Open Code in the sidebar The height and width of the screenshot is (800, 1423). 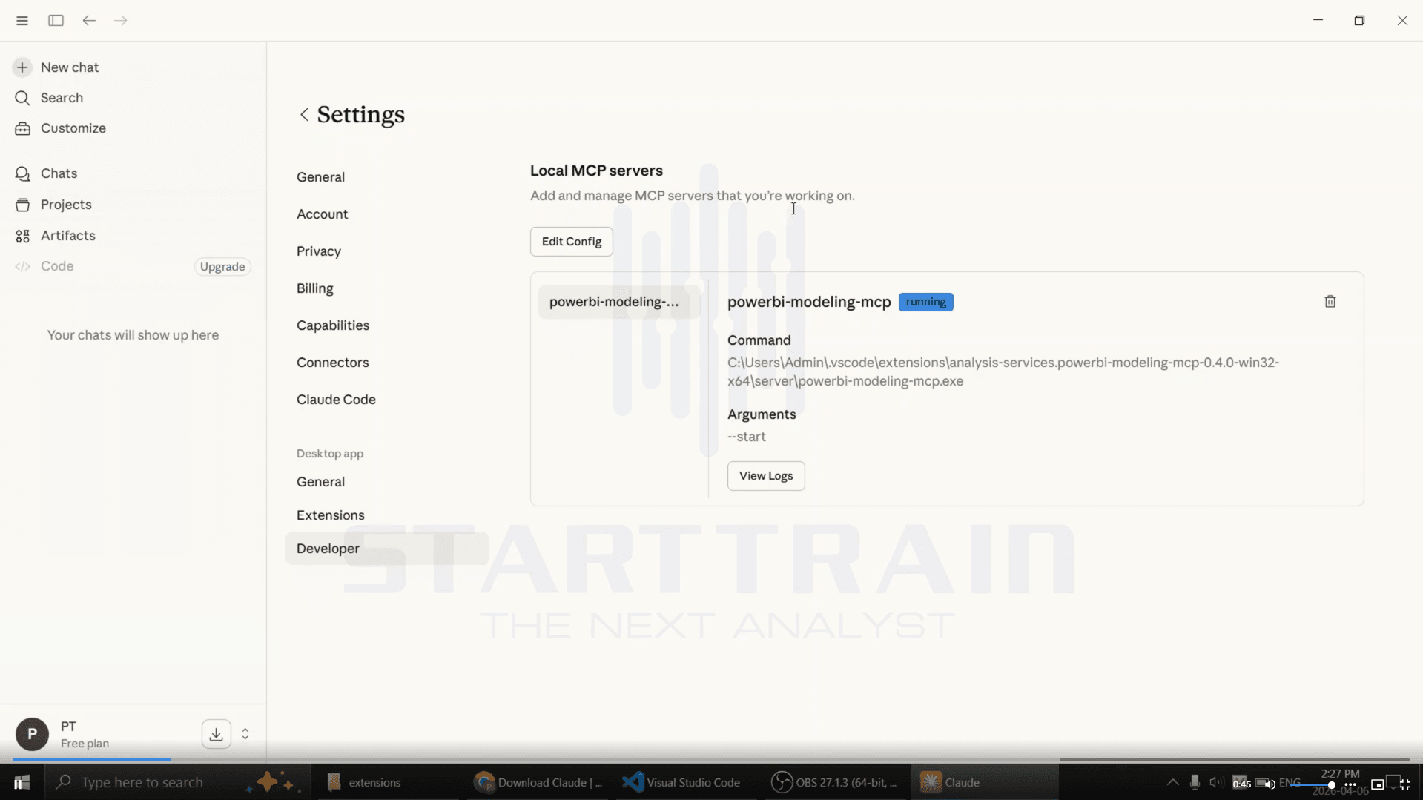click(x=57, y=266)
